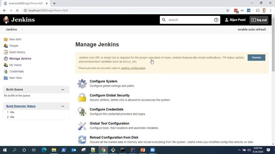Open the volume control in system tray
This screenshot has width=275, height=154.
[249, 150]
